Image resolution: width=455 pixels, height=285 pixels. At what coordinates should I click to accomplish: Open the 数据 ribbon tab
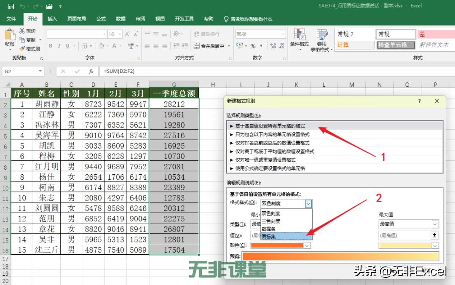click(120, 19)
